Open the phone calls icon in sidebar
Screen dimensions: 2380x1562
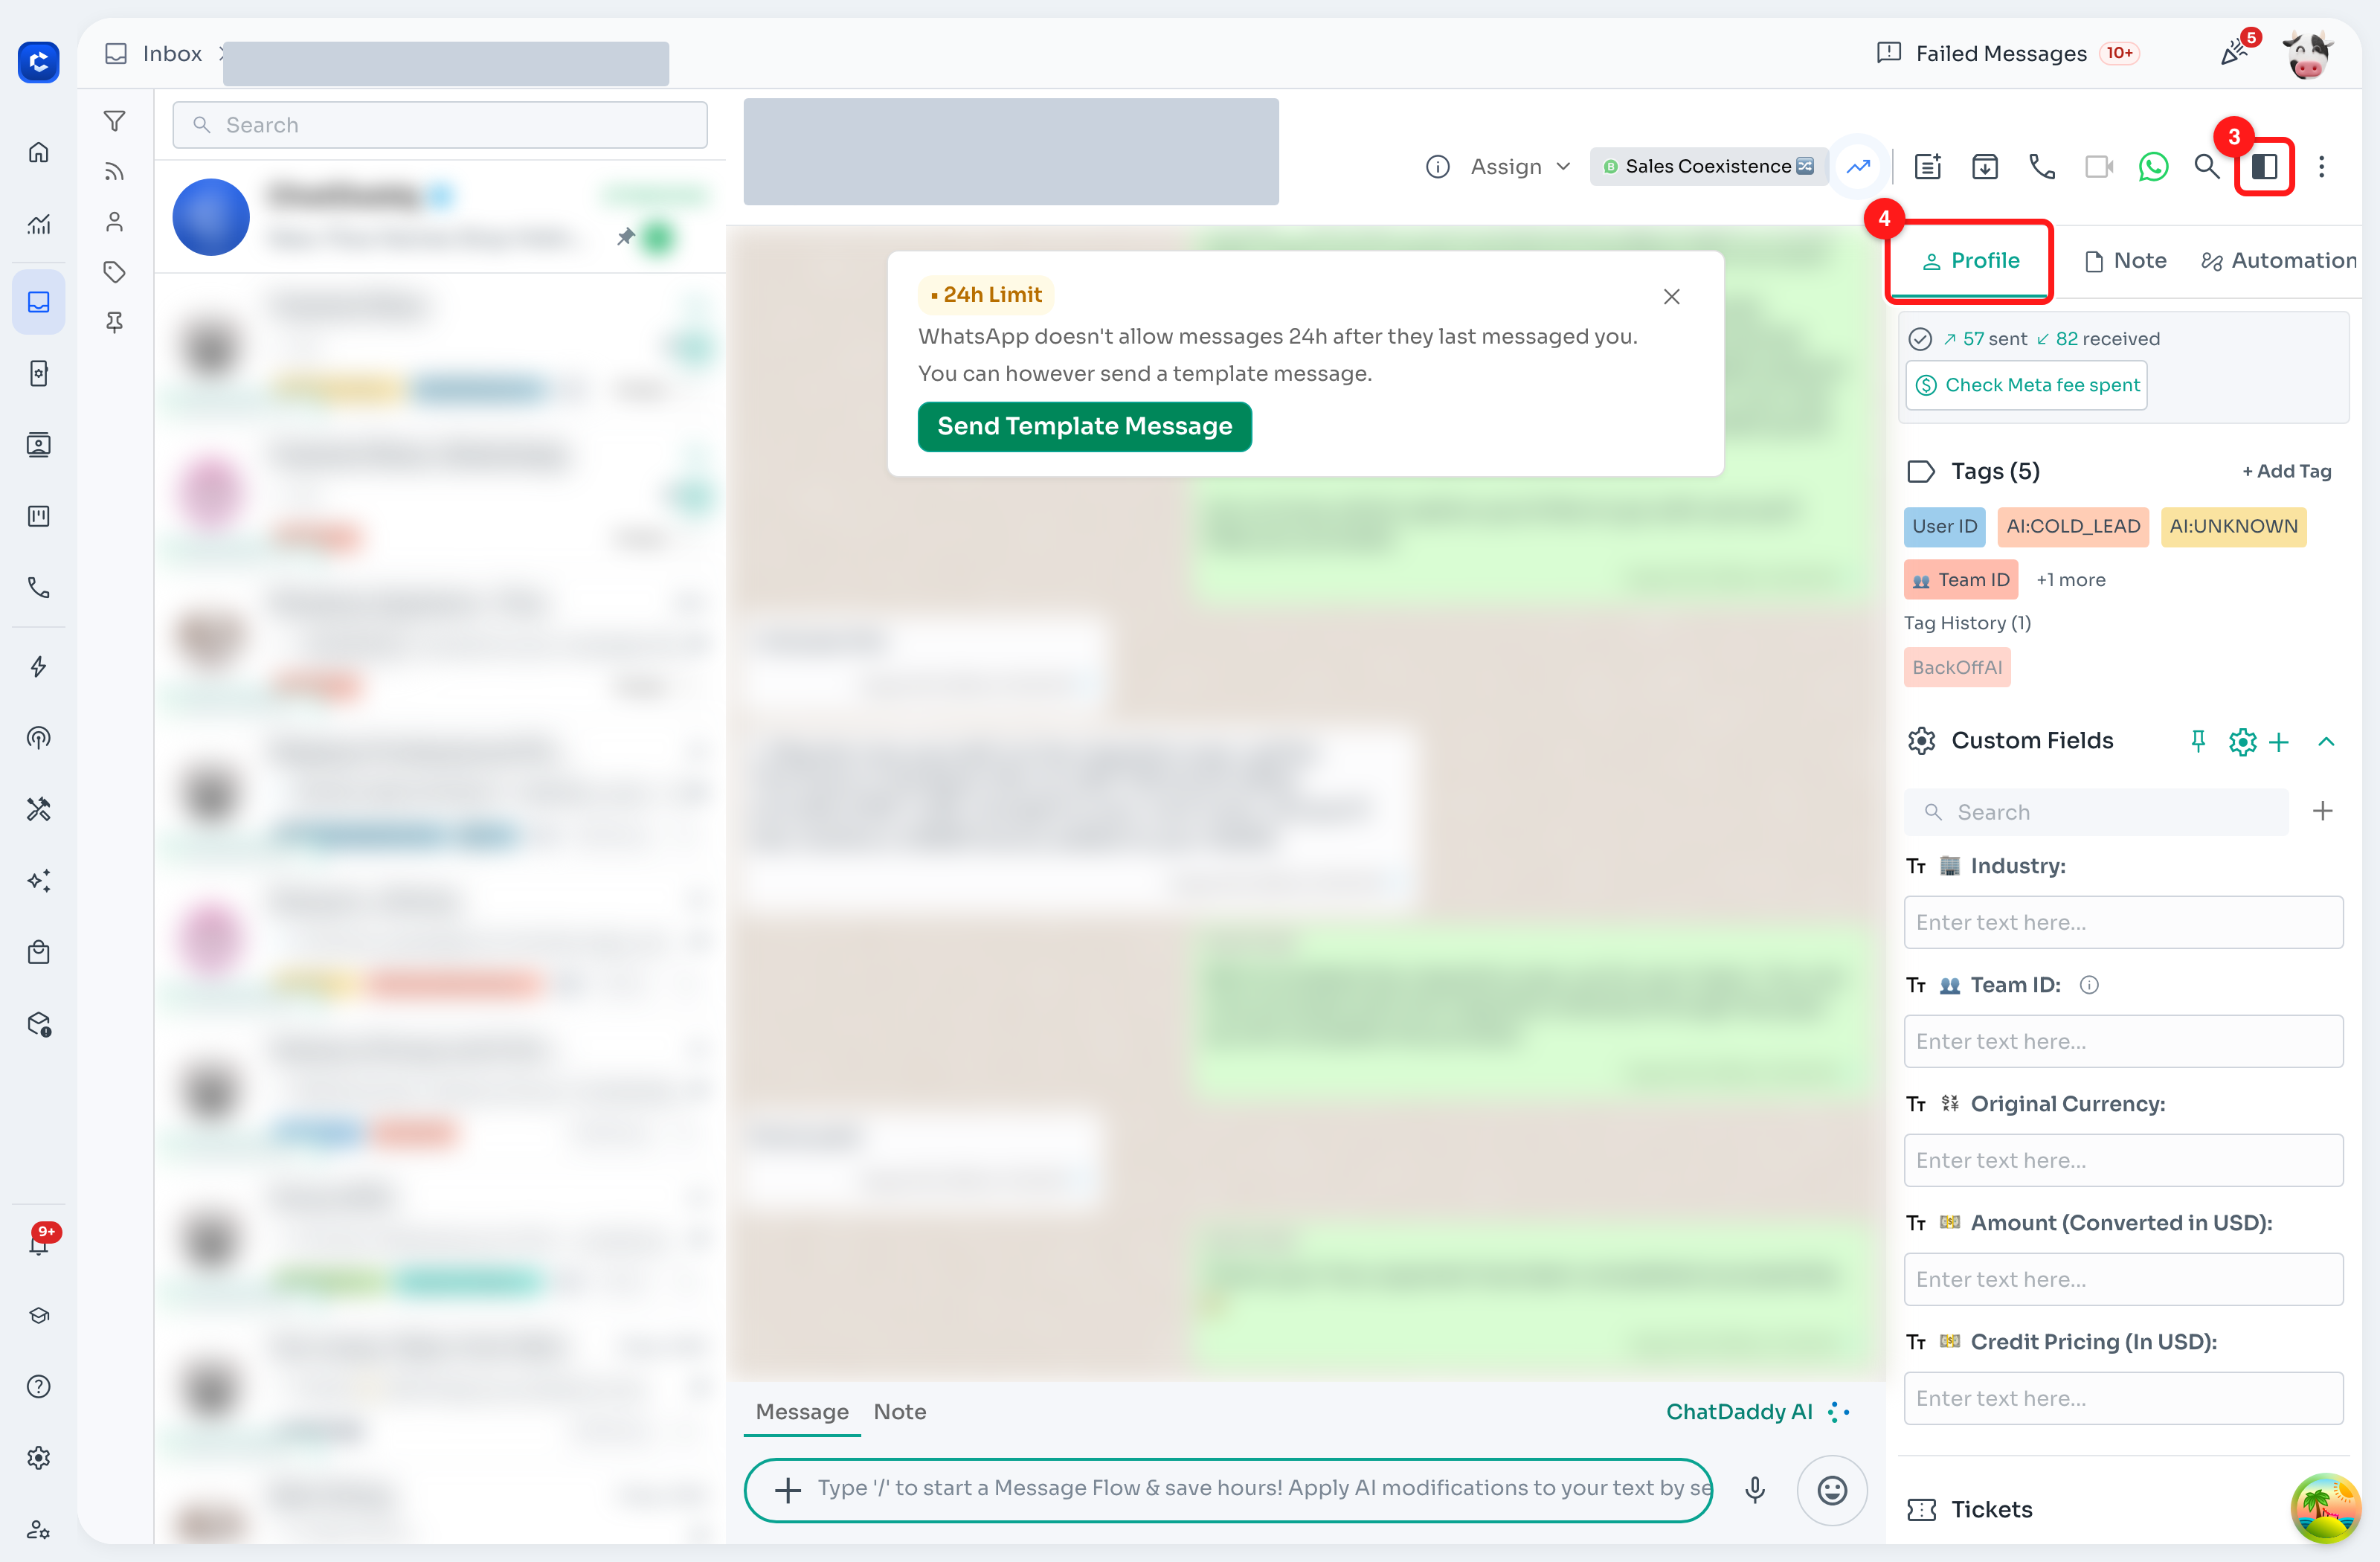39,587
